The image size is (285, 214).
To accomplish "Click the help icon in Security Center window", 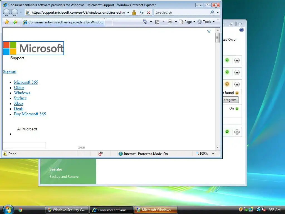I will pyautogui.click(x=241, y=30).
